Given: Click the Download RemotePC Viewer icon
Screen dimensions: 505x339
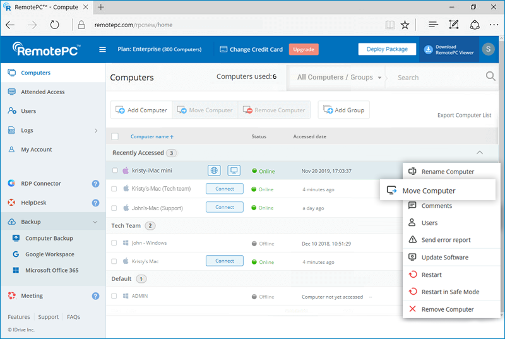Looking at the screenshot, I should (427, 49).
